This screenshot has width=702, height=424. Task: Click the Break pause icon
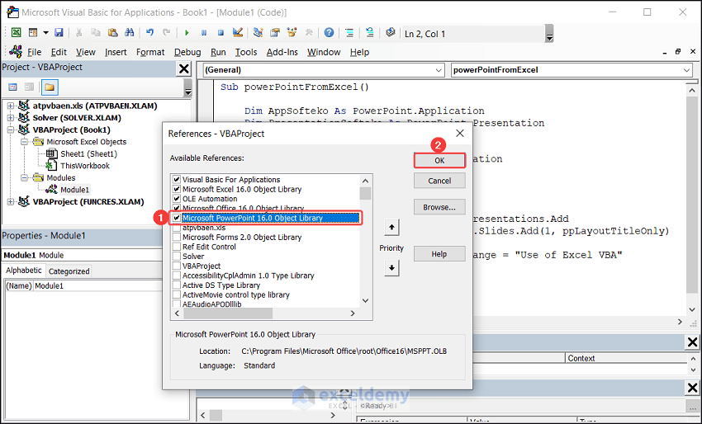[204, 33]
